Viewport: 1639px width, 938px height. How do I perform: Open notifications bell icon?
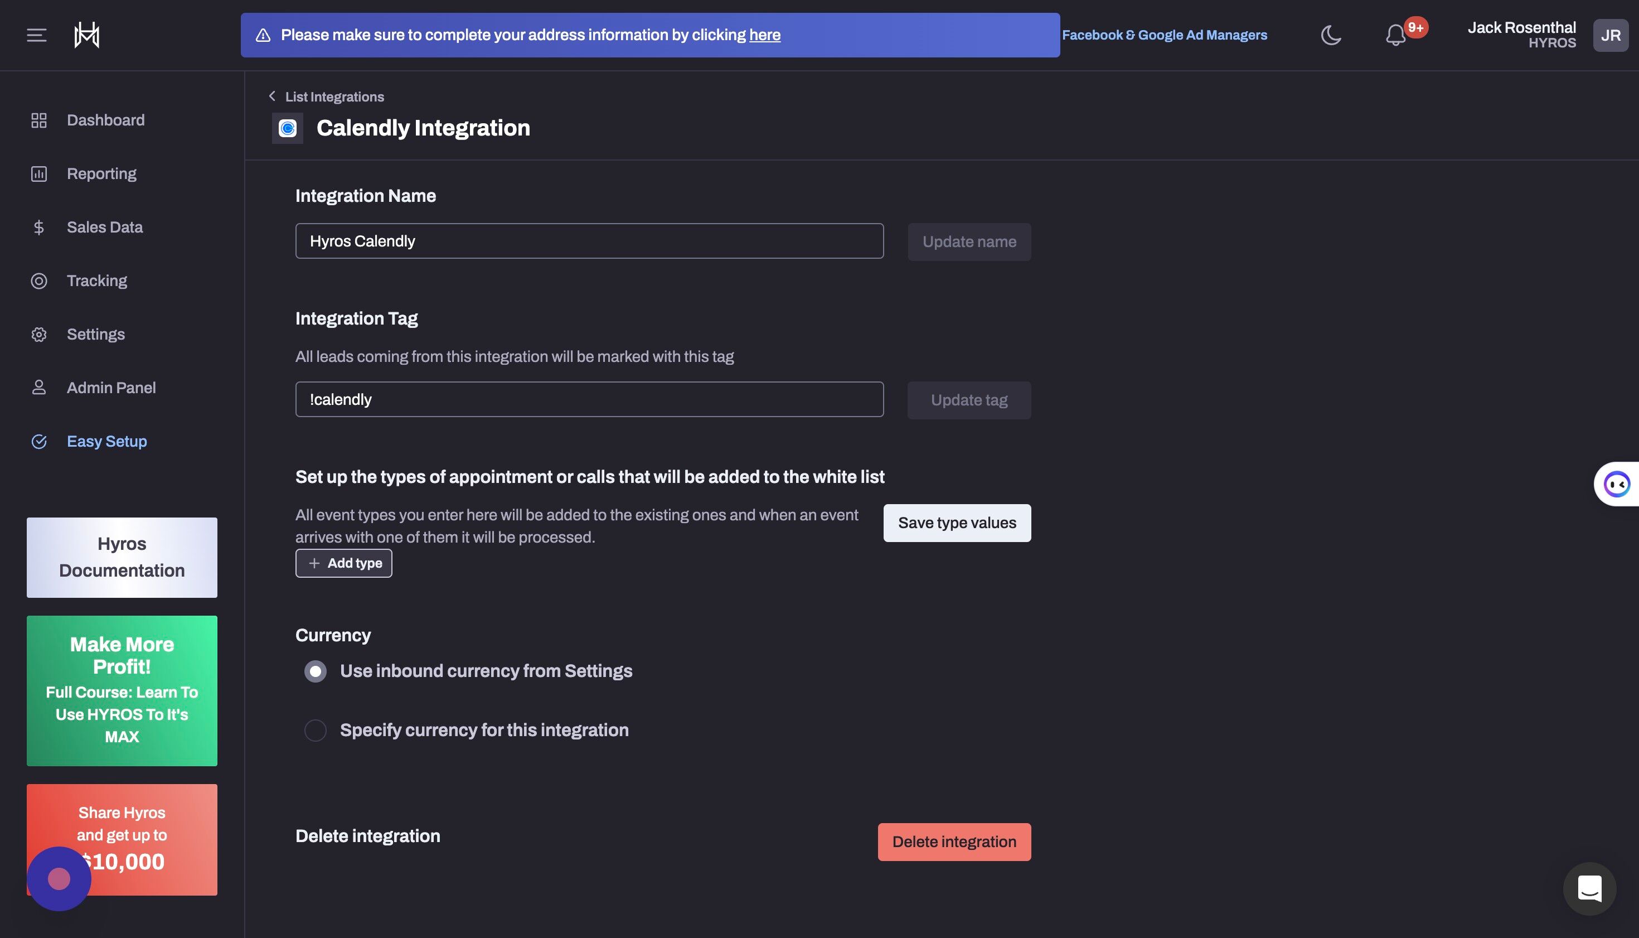(x=1395, y=36)
